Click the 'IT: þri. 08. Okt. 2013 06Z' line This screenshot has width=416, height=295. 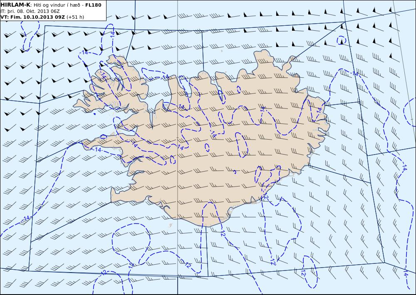click(x=30, y=11)
